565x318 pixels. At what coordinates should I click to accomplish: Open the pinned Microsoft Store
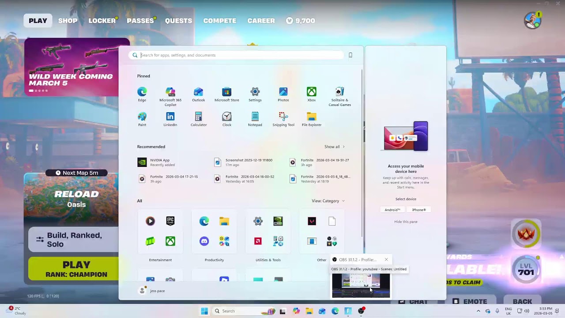click(226, 94)
